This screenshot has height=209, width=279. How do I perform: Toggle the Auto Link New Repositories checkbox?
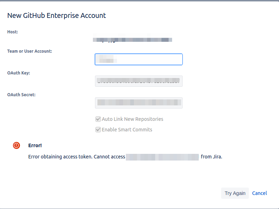pos(98,119)
